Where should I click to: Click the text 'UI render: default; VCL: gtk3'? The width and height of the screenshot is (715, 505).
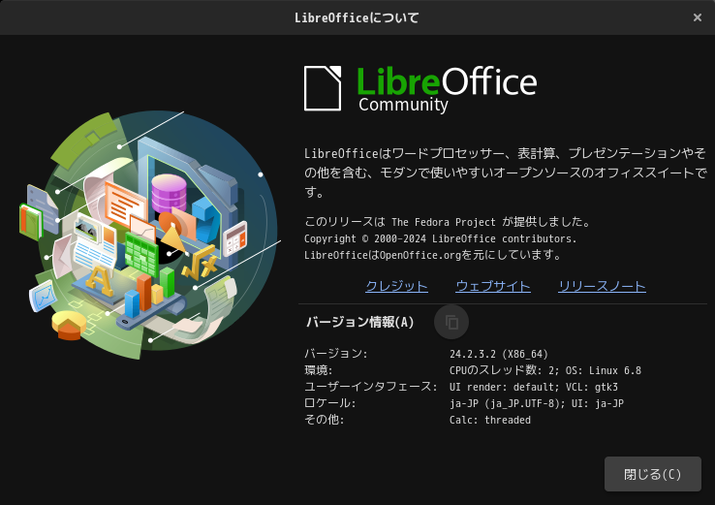click(x=534, y=387)
